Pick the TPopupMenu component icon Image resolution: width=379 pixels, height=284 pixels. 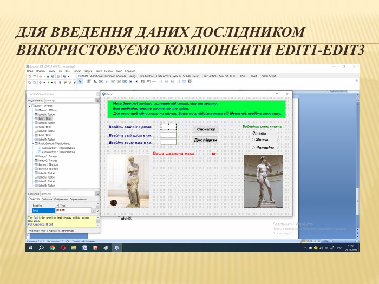point(95,82)
